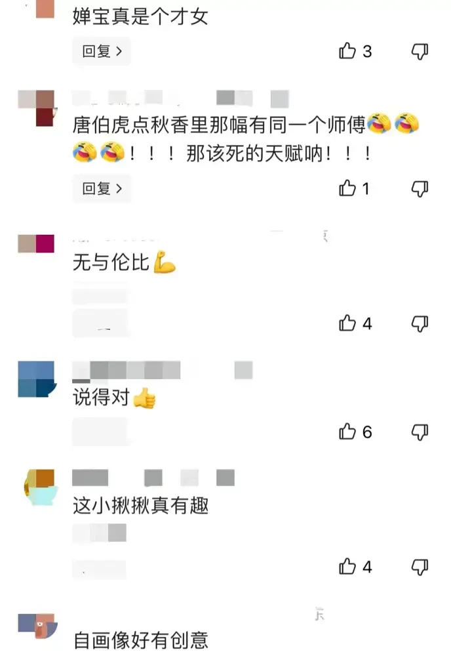Open blurred username above 说得对 comment
The height and width of the screenshot is (656, 451).
click(127, 371)
